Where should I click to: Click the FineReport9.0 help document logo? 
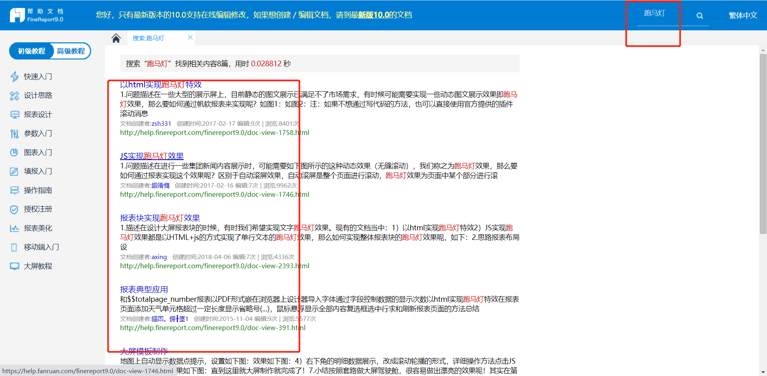point(37,15)
